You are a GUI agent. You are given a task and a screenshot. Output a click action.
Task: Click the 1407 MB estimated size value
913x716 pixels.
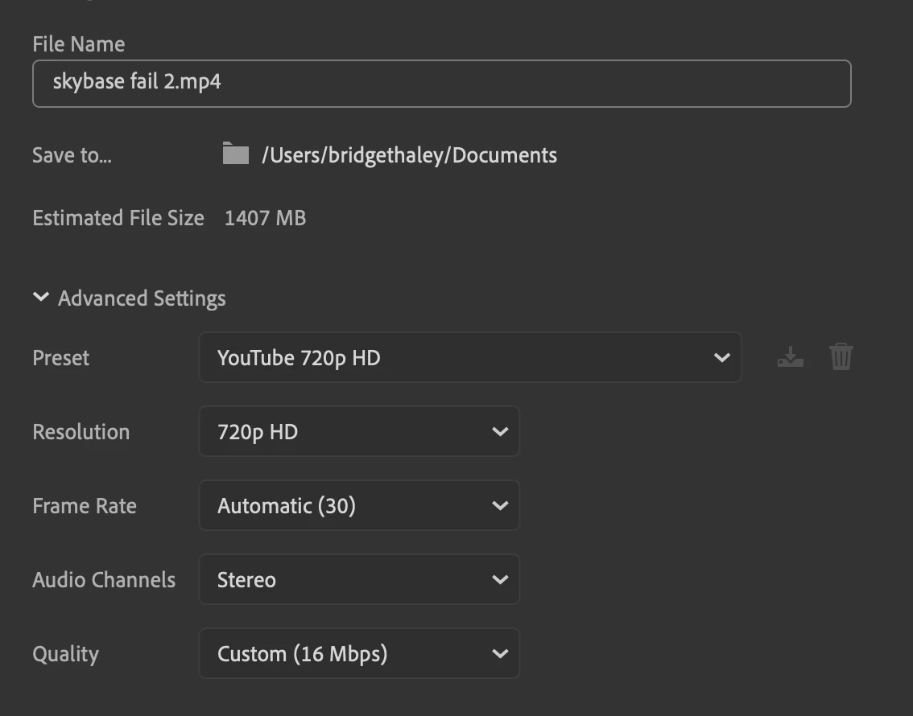pos(265,218)
